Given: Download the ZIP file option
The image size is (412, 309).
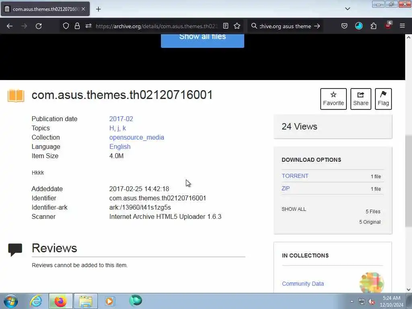Looking at the screenshot, I should [286, 188].
